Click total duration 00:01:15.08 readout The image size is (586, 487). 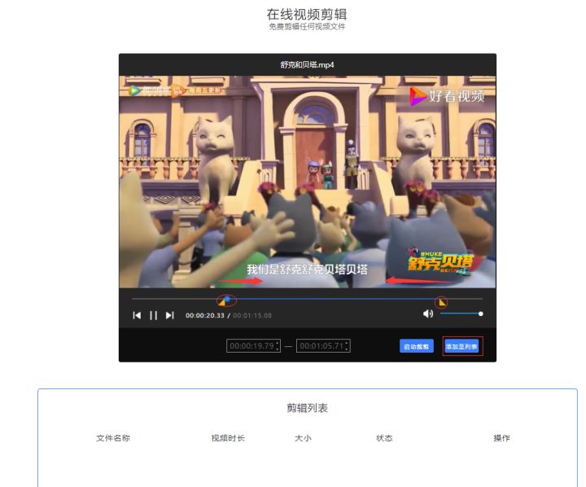tap(252, 316)
